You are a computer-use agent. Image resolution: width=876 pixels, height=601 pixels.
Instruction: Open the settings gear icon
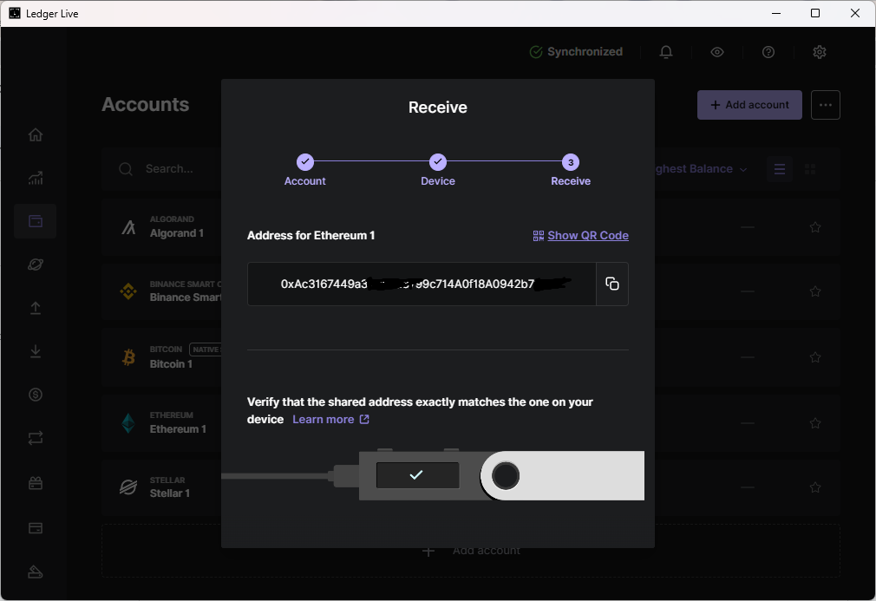pos(820,52)
